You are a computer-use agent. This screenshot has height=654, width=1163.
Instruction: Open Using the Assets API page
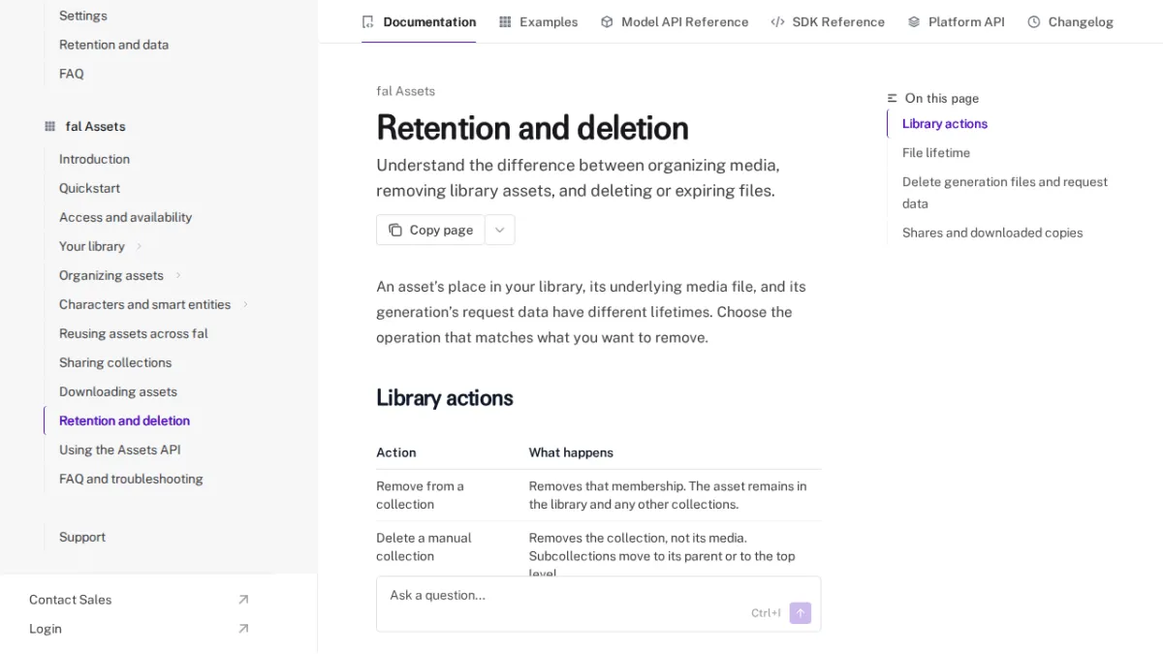point(120,450)
